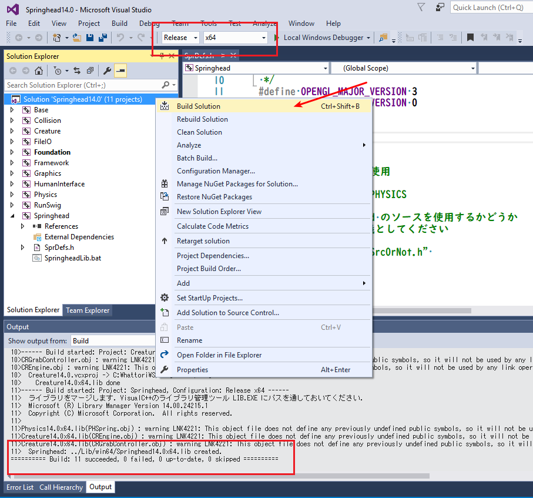Start the Local Windows Debugger
533x498 pixels.
(323, 38)
